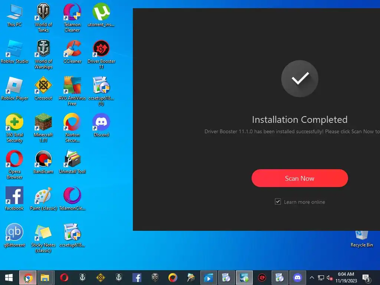Select the Telamon Cleaner desktop shortcut
This screenshot has width=380, height=285.
(x=72, y=17)
